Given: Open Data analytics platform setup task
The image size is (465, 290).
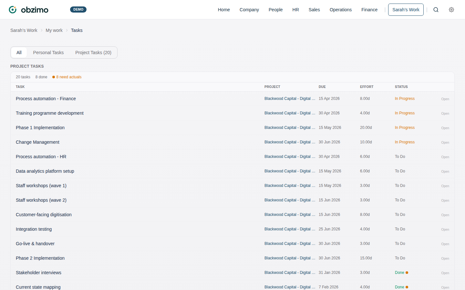Looking at the screenshot, I should (x=45, y=171).
